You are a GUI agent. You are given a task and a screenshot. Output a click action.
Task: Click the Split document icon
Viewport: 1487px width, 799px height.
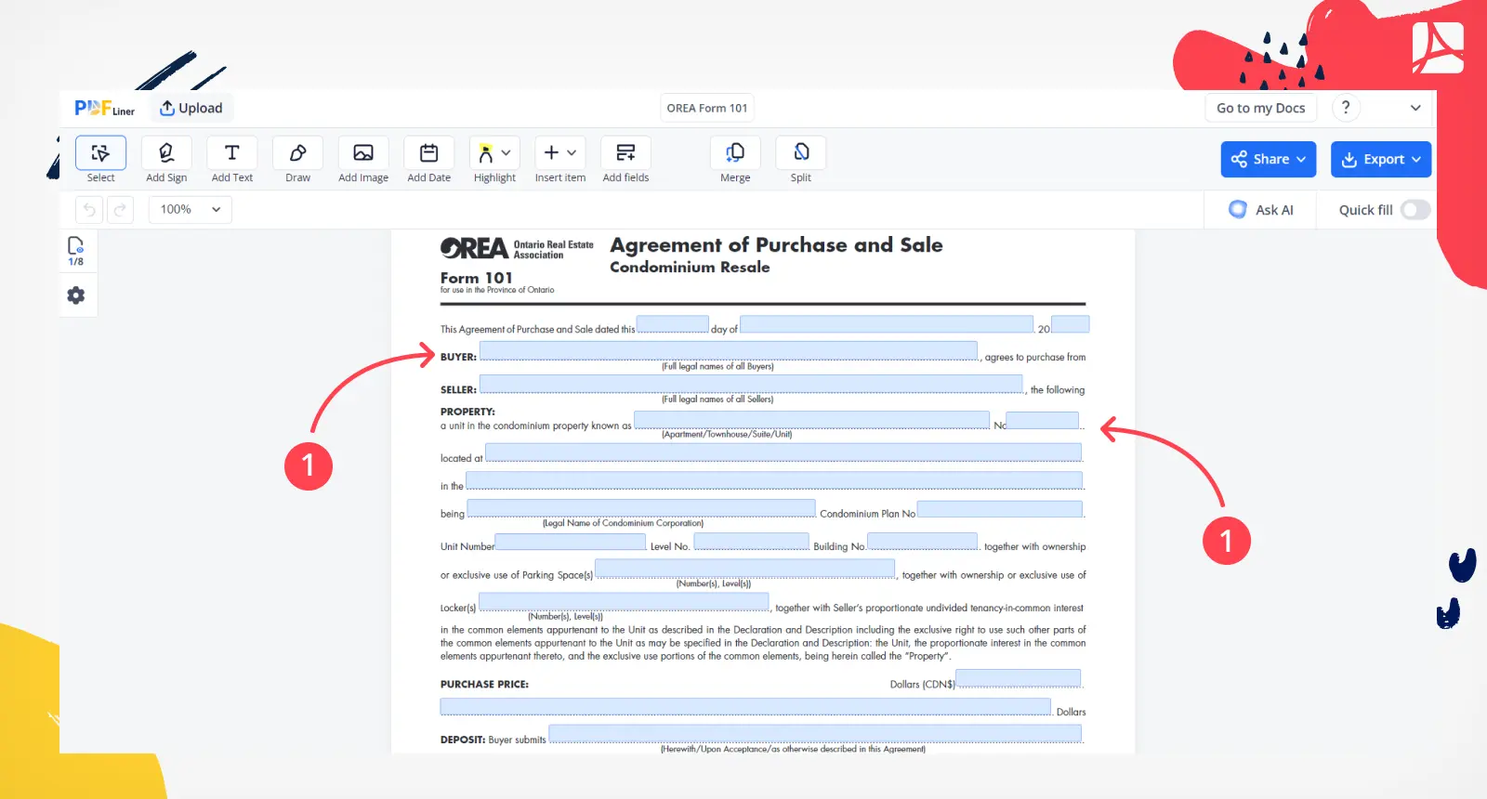[x=801, y=152]
